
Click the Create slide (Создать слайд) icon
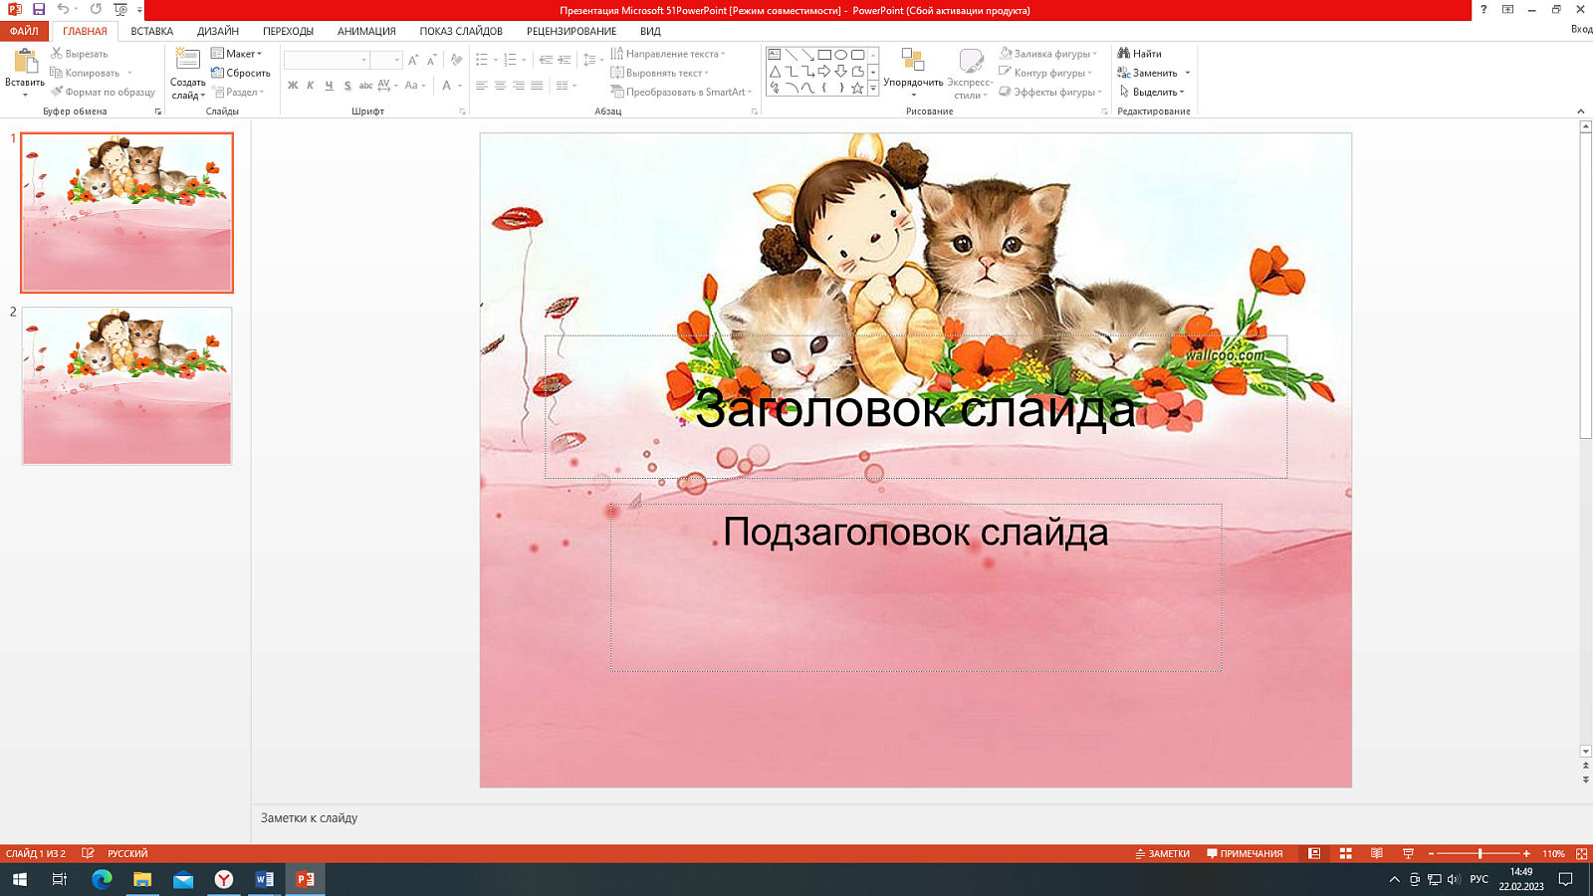187,60
